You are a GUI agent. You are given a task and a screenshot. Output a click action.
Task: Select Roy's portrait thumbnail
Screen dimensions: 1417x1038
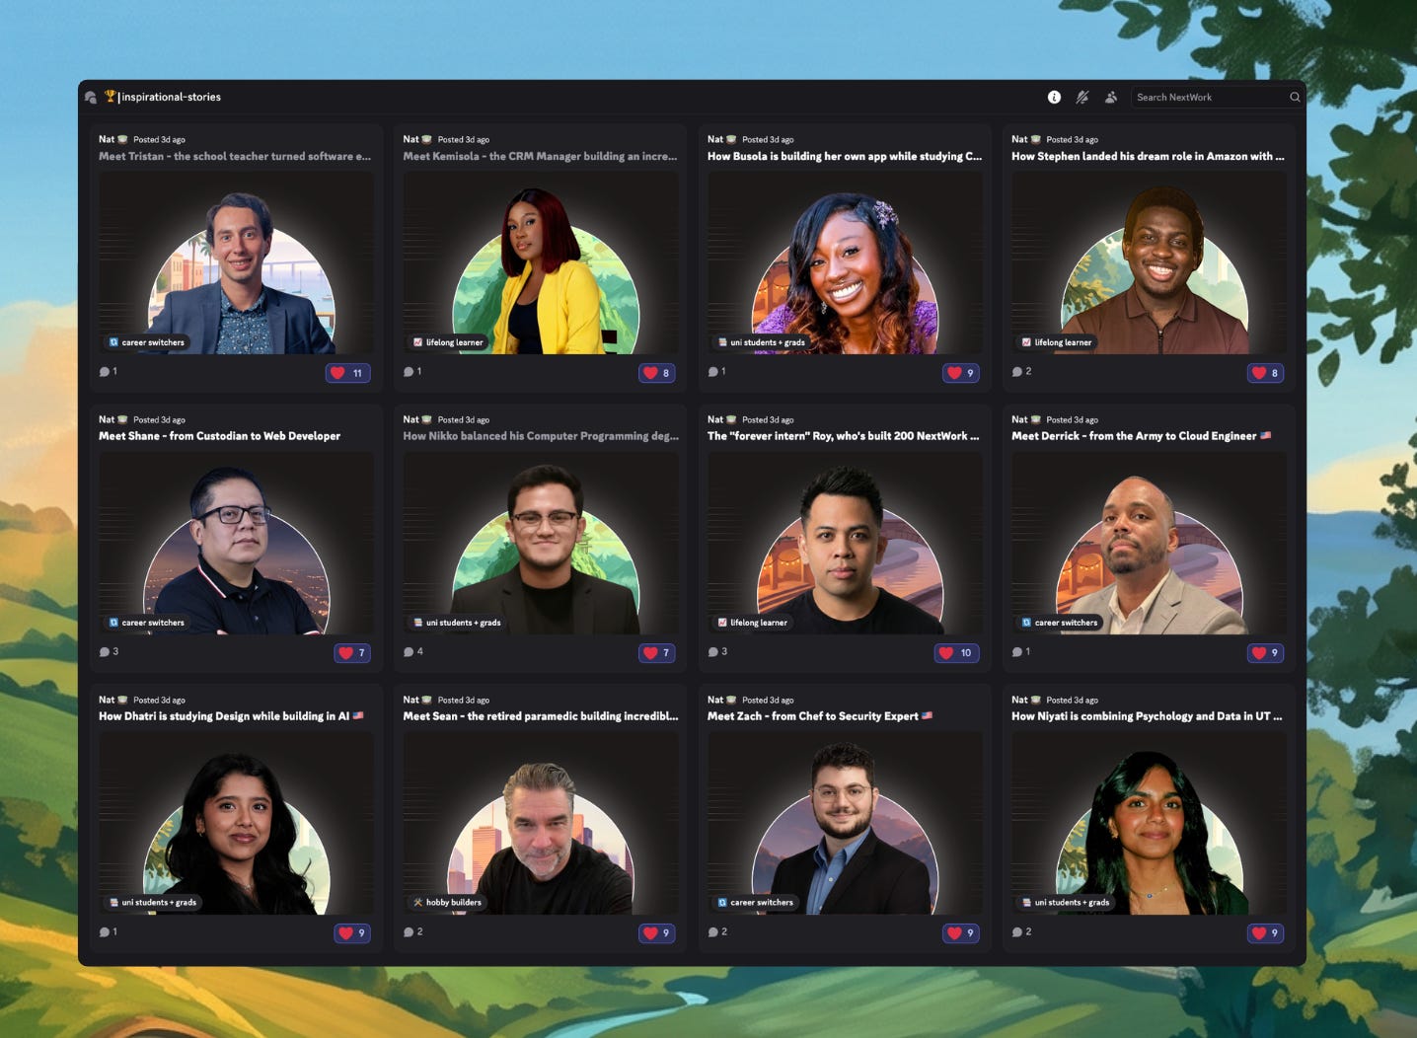pyautogui.click(x=846, y=544)
